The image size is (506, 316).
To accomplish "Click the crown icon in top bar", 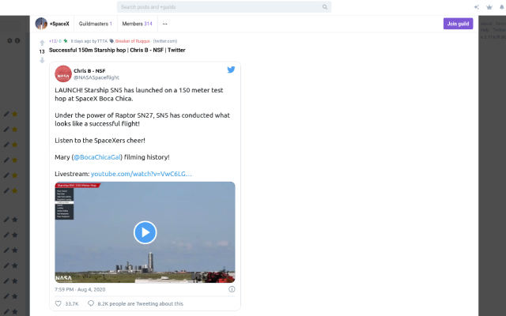I will 489,7.
